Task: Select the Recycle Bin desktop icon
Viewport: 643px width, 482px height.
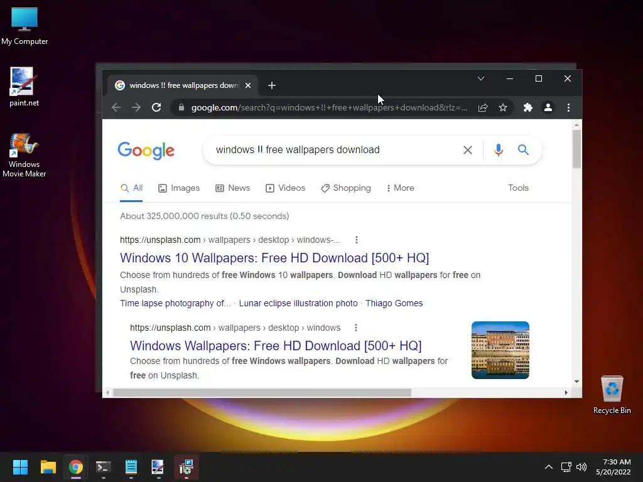Action: tap(612, 395)
